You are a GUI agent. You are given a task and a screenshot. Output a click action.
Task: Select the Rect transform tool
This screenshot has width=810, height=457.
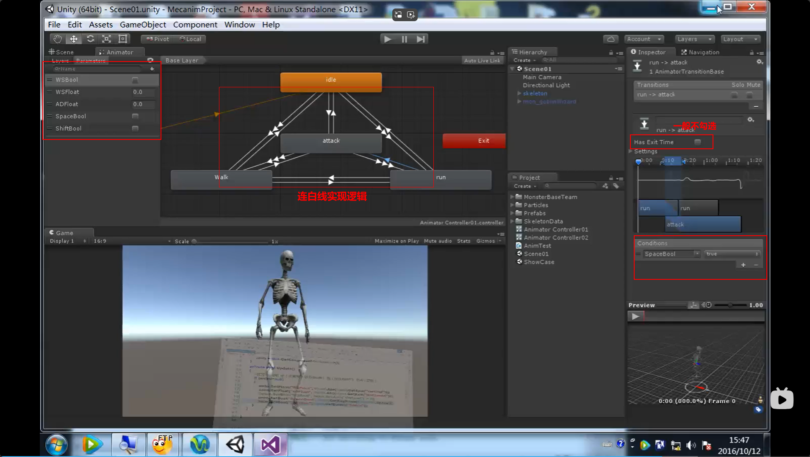123,39
